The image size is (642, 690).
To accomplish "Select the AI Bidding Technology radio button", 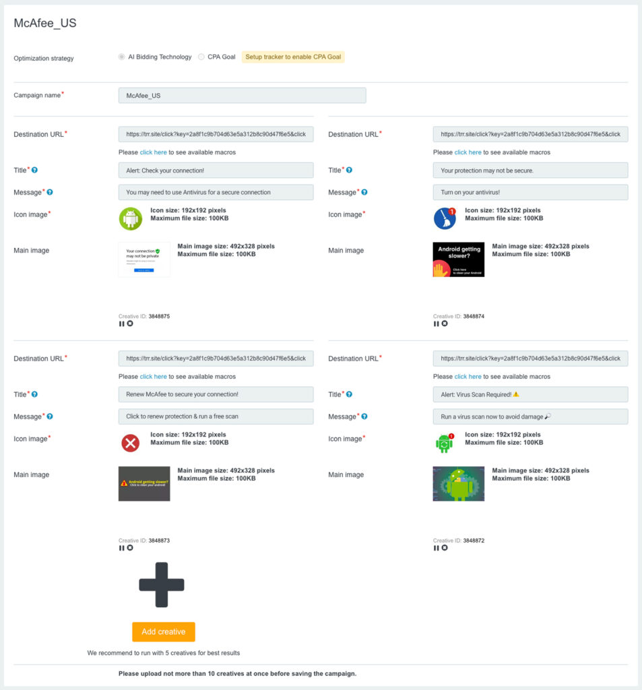I will point(122,57).
